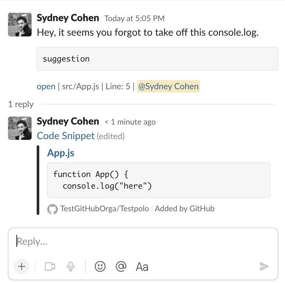Insert a mention with @ icon
The width and height of the screenshot is (285, 283).
121,267
